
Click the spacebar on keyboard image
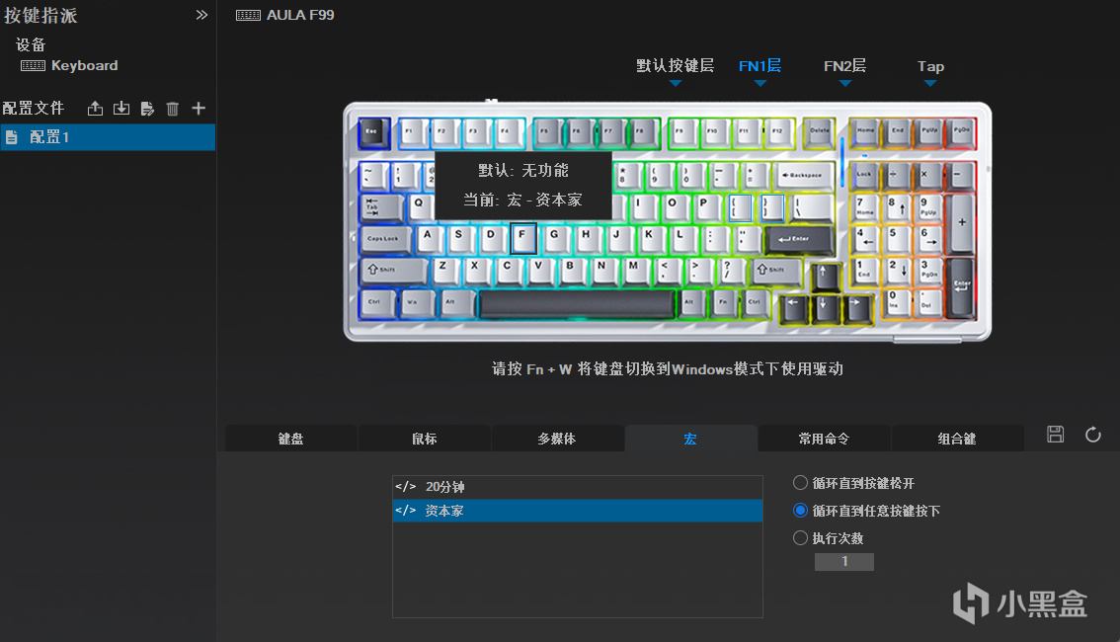point(577,303)
